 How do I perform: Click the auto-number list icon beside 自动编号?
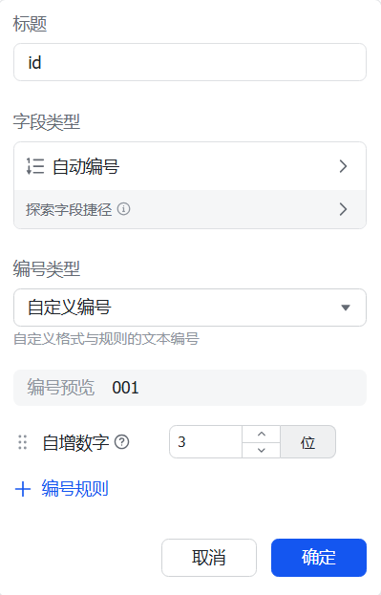coord(35,166)
